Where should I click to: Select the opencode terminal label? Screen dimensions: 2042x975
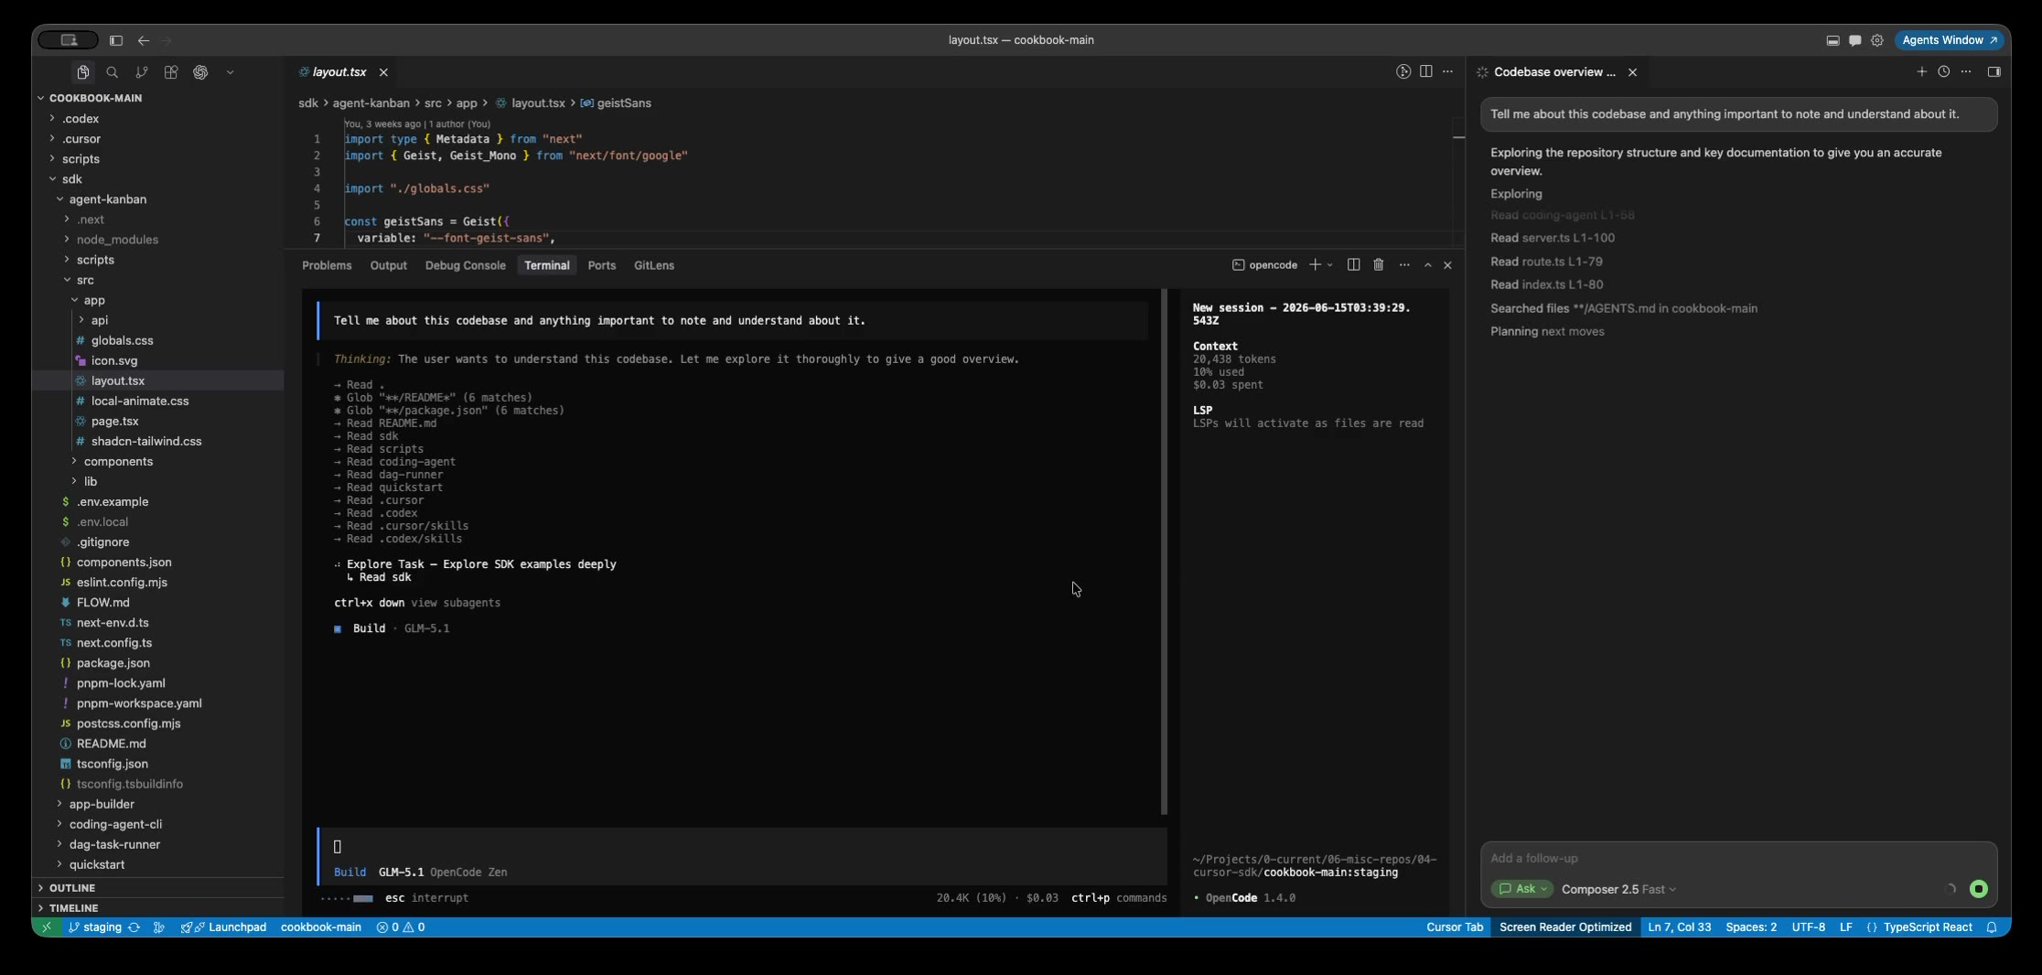(x=1264, y=265)
